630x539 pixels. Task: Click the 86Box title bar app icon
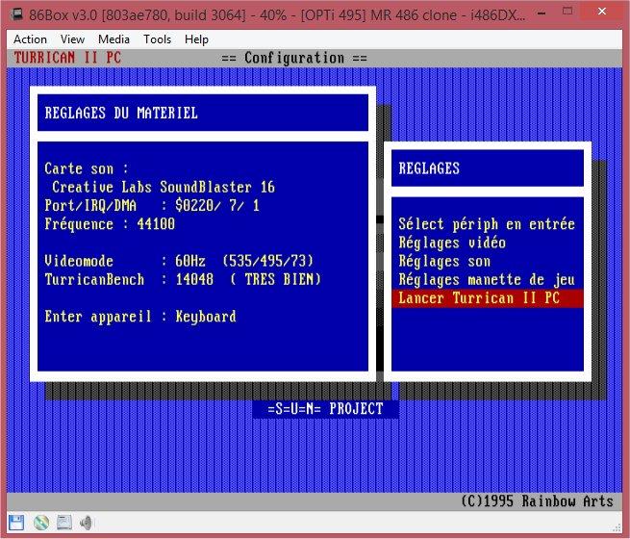17,15
